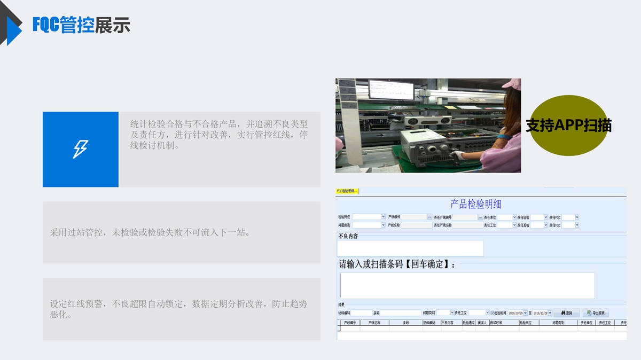Click the white lightning bolt icon
Viewport: 641px width, 360px height.
click(x=80, y=149)
